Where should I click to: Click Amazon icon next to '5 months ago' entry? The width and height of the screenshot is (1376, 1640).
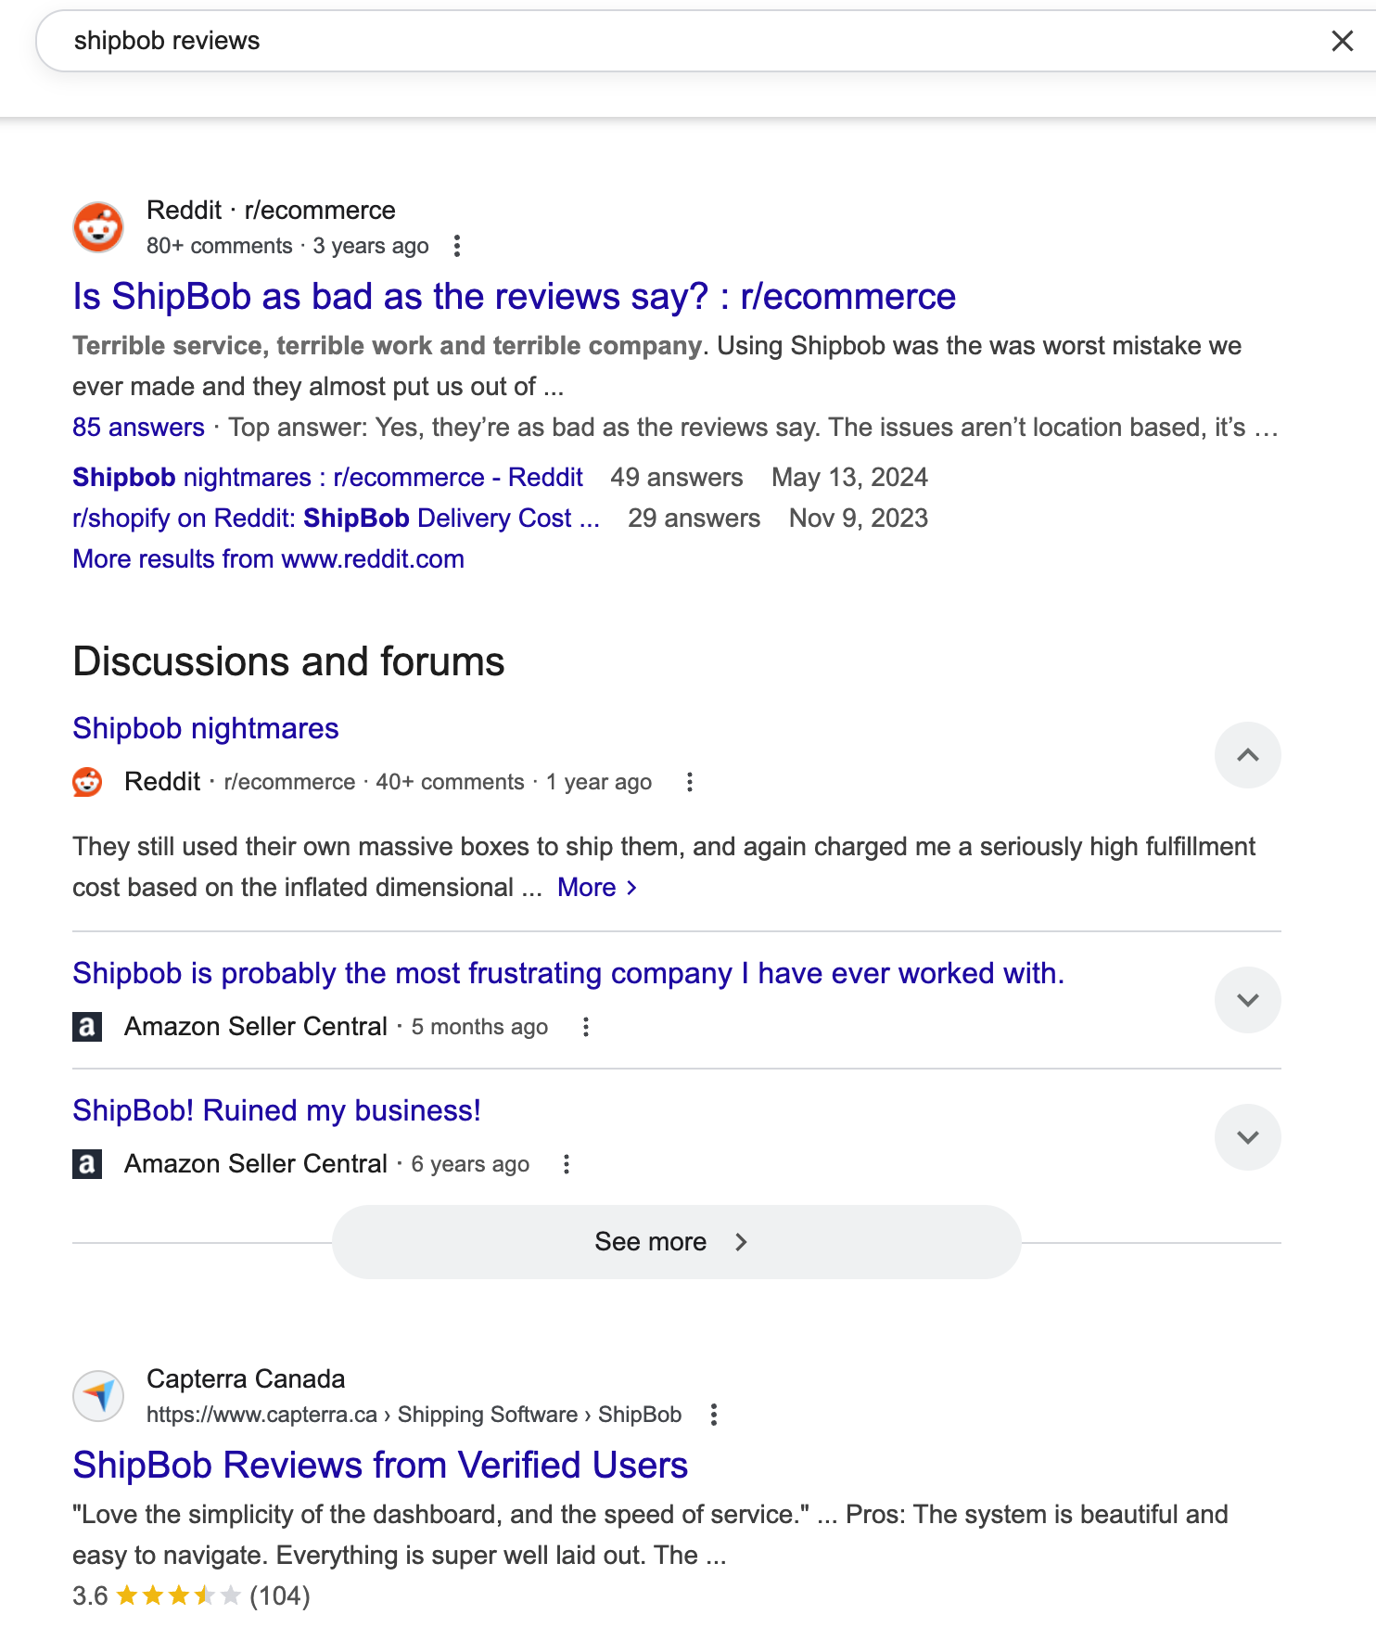click(87, 1027)
